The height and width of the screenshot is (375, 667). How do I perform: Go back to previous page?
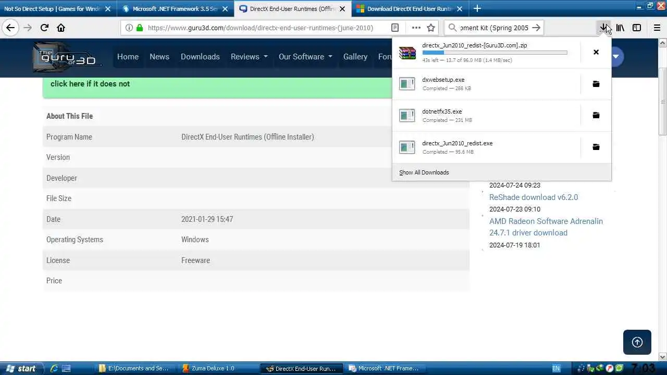10,28
